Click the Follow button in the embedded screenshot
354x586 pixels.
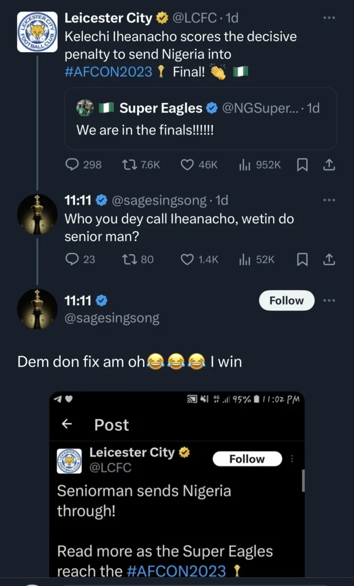(x=247, y=459)
